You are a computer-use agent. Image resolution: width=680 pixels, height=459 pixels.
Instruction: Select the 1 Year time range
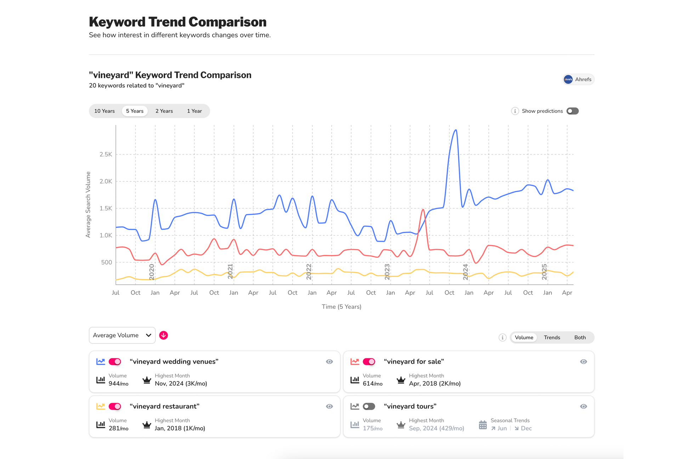[194, 111]
